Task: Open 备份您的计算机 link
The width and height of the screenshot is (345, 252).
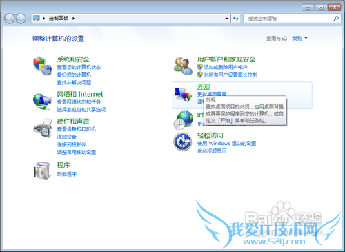Action: 74,75
